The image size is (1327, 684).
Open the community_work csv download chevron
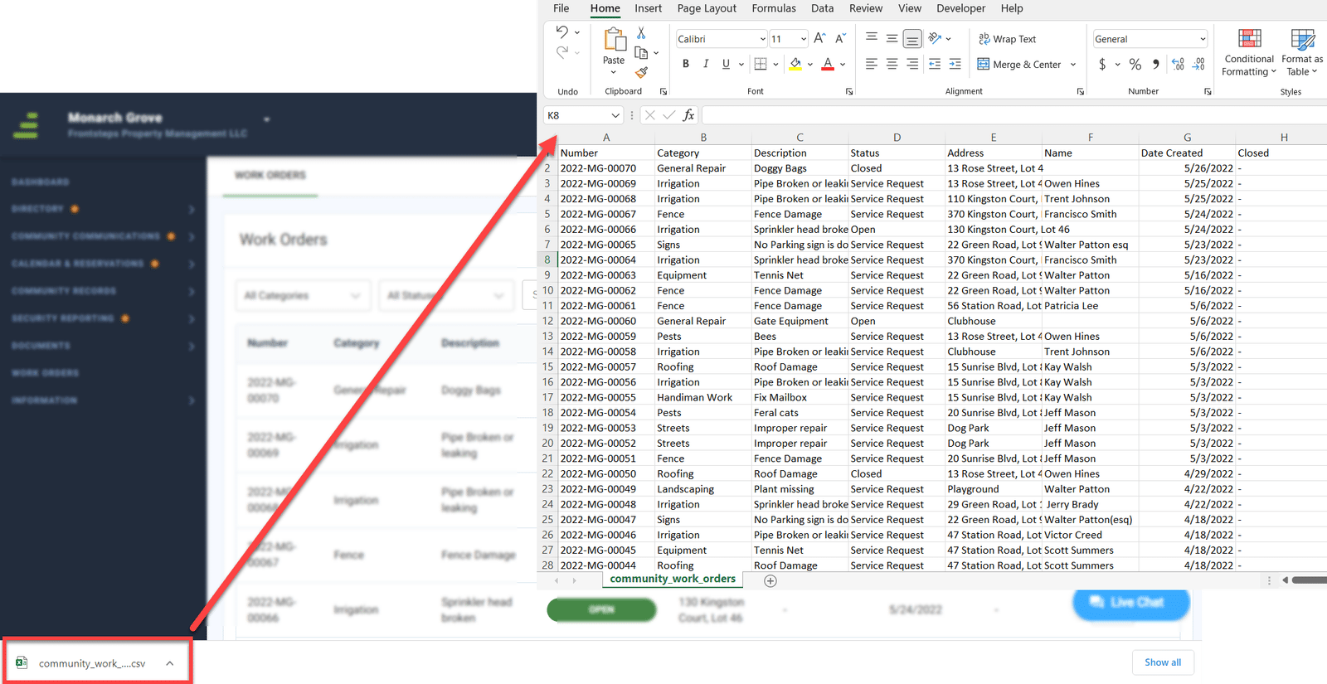pyautogui.click(x=169, y=663)
